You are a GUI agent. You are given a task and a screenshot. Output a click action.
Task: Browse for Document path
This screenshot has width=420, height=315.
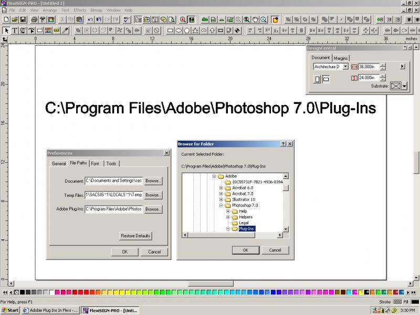pyautogui.click(x=153, y=181)
